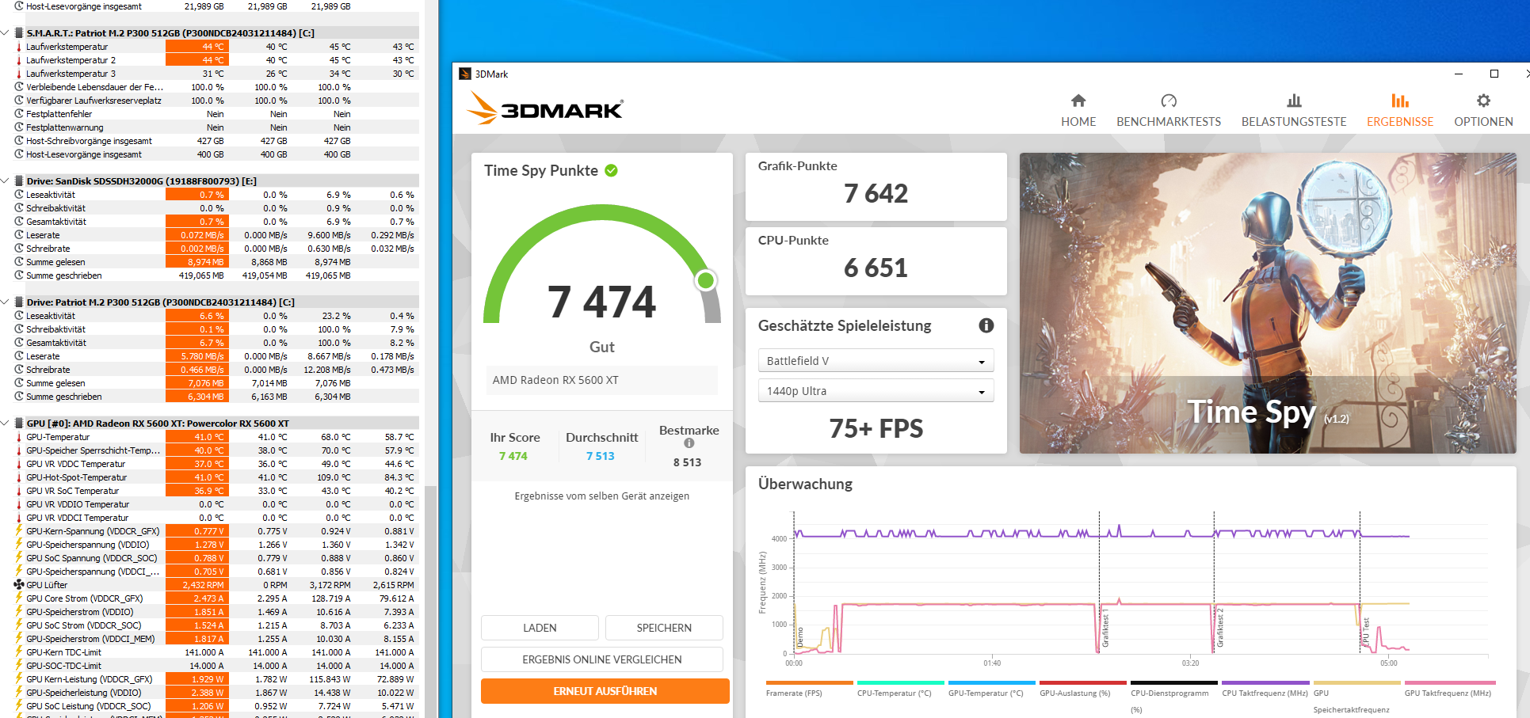Click the Grafik-Punkte 7 642 value
The height and width of the screenshot is (718, 1530).
point(876,193)
